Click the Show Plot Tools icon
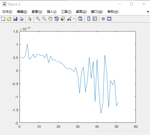 (109, 19)
